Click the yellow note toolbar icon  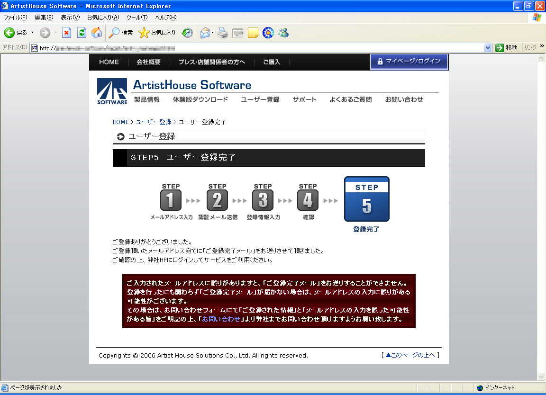coord(253,33)
